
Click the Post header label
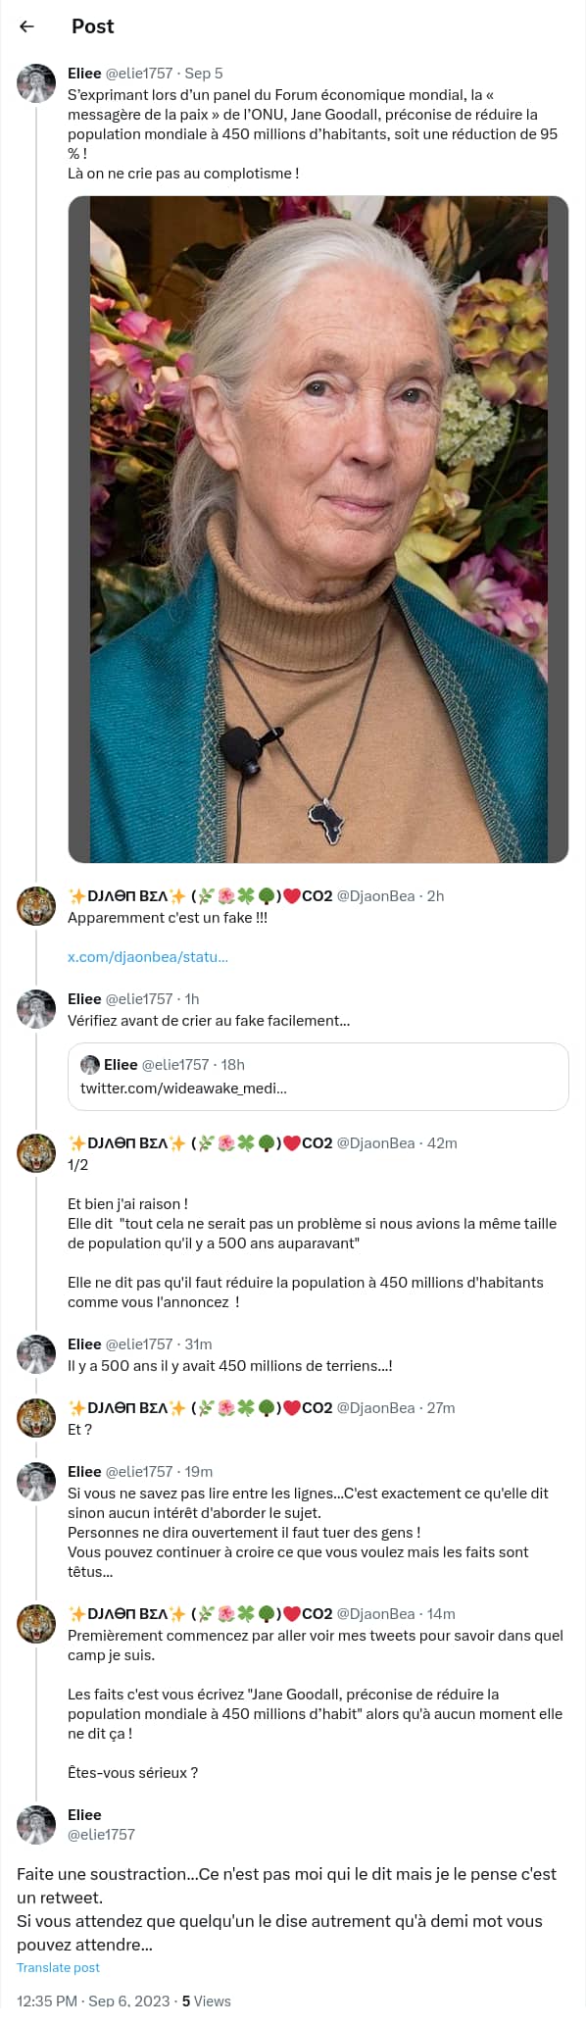tap(89, 27)
